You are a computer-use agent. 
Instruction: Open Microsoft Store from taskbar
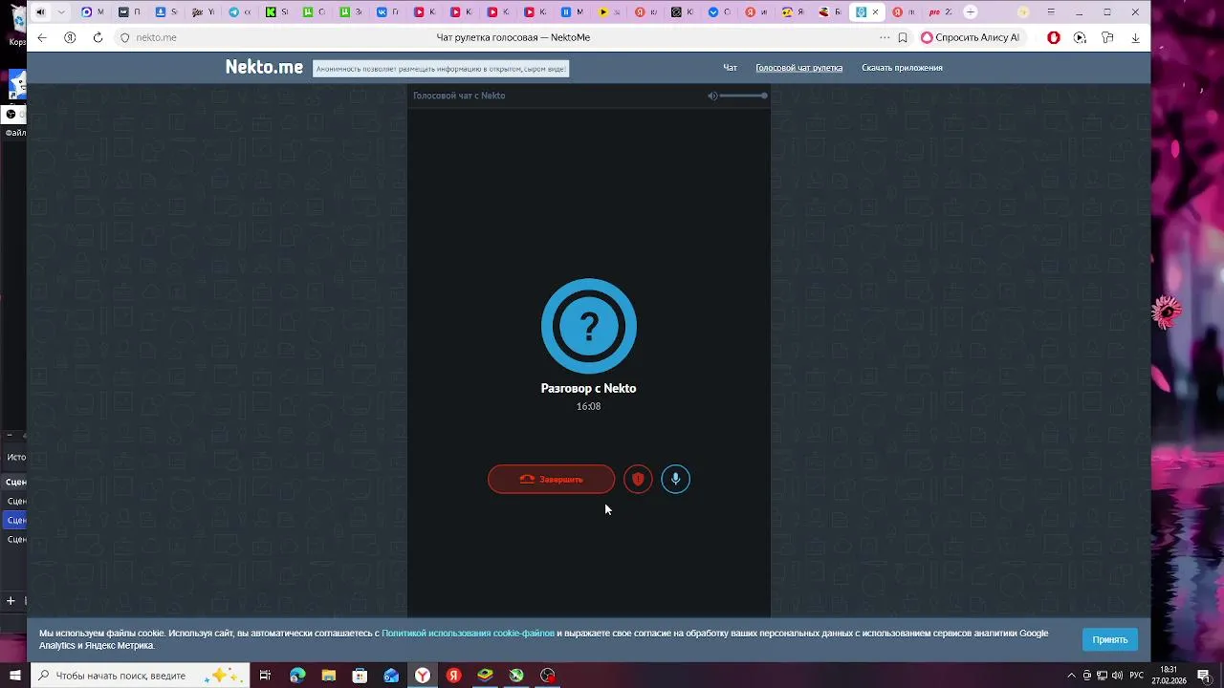pos(360,676)
